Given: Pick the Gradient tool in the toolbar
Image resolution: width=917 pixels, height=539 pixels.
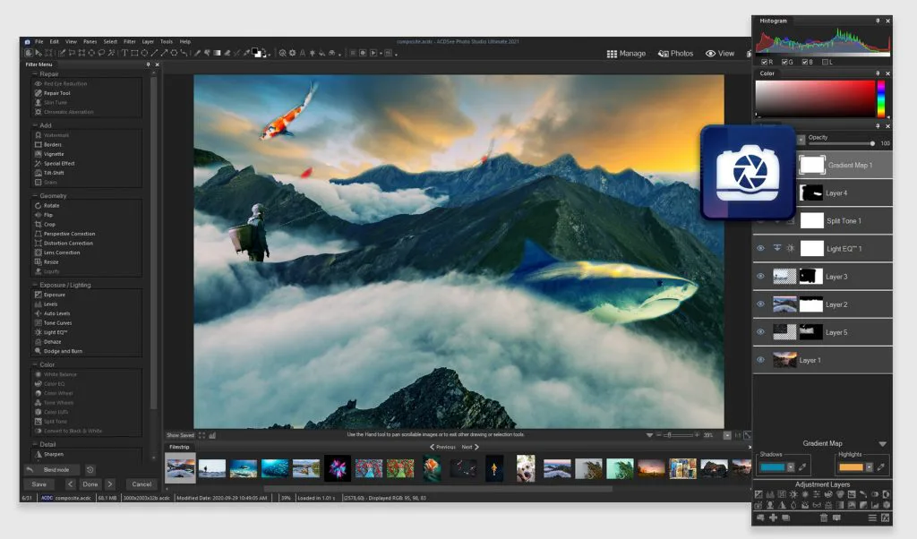Looking at the screenshot, I should (x=217, y=53).
